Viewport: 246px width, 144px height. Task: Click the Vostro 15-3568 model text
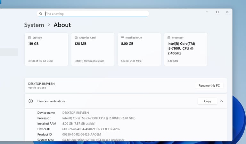click(x=37, y=88)
